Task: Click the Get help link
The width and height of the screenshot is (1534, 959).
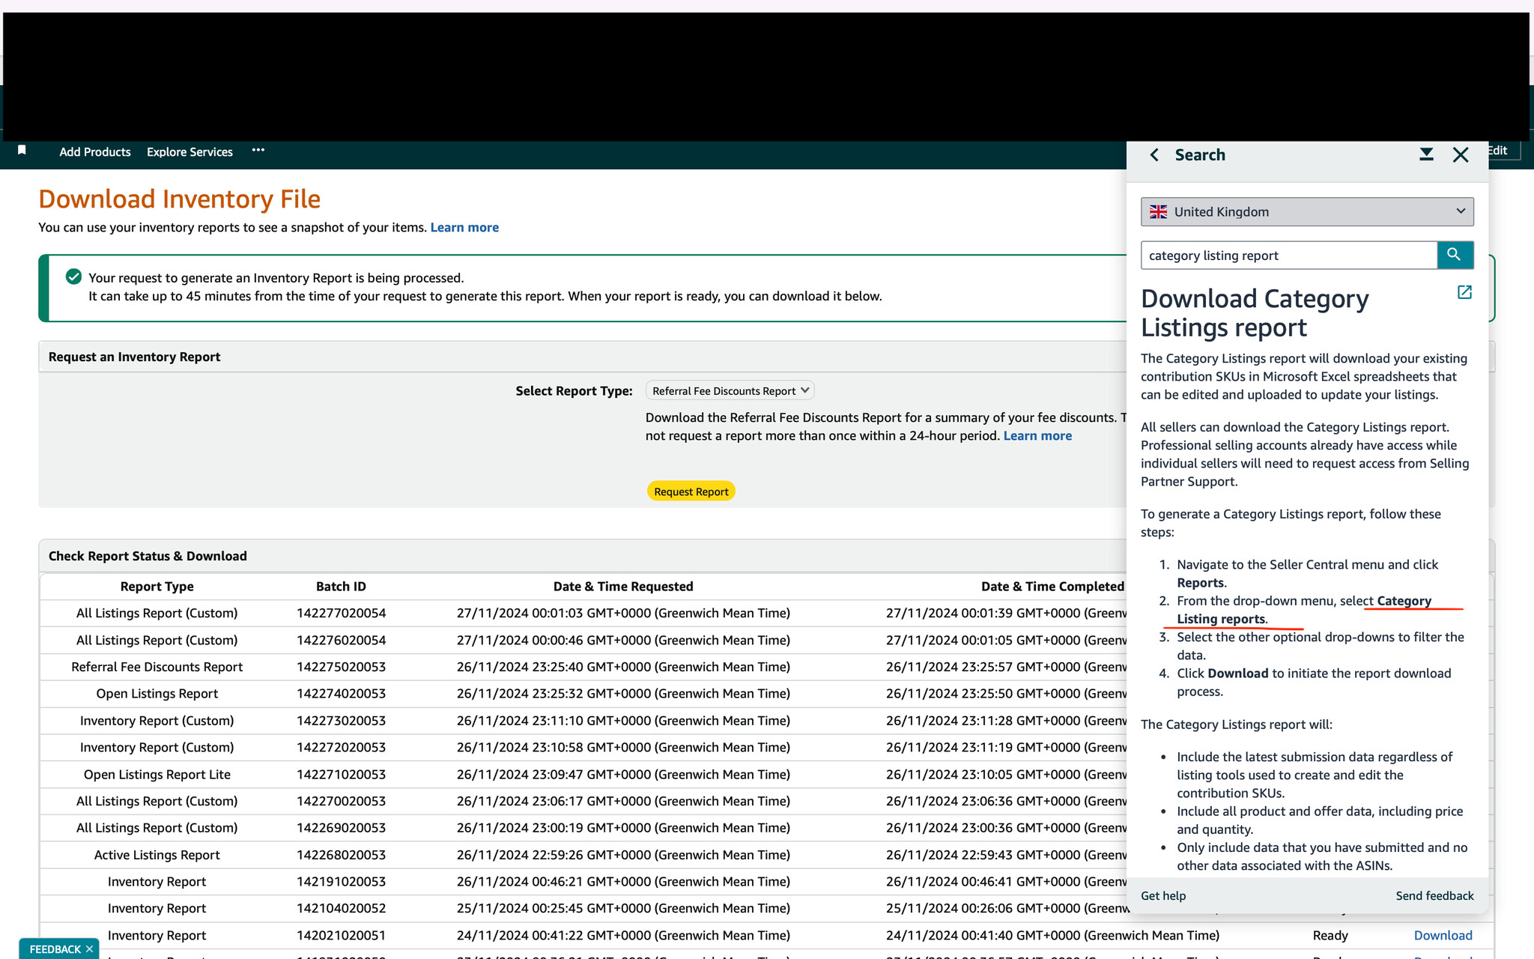Action: (1163, 895)
